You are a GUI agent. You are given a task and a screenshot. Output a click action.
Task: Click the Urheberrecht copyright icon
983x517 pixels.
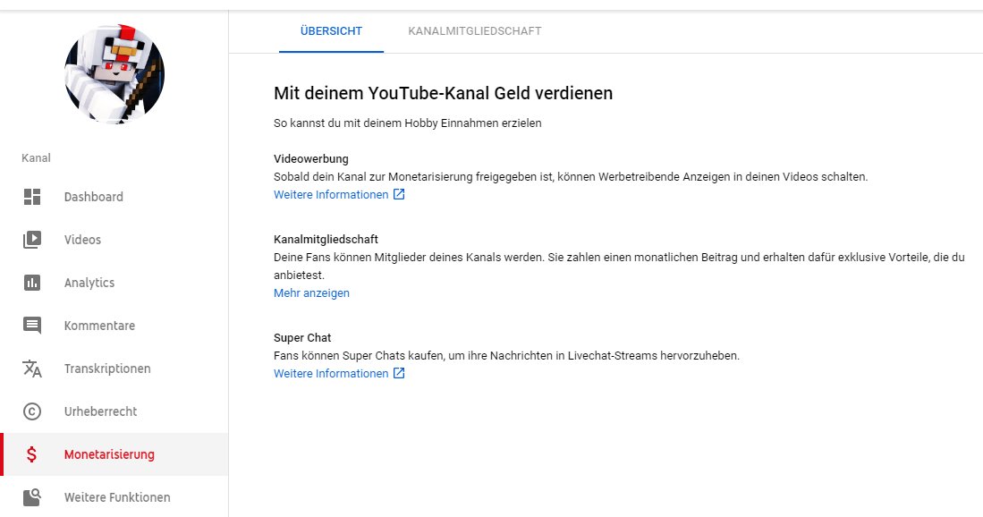32,411
